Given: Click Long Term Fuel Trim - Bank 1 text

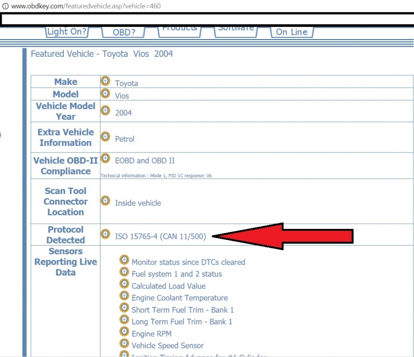Looking at the screenshot, I should pyautogui.click(x=182, y=321).
